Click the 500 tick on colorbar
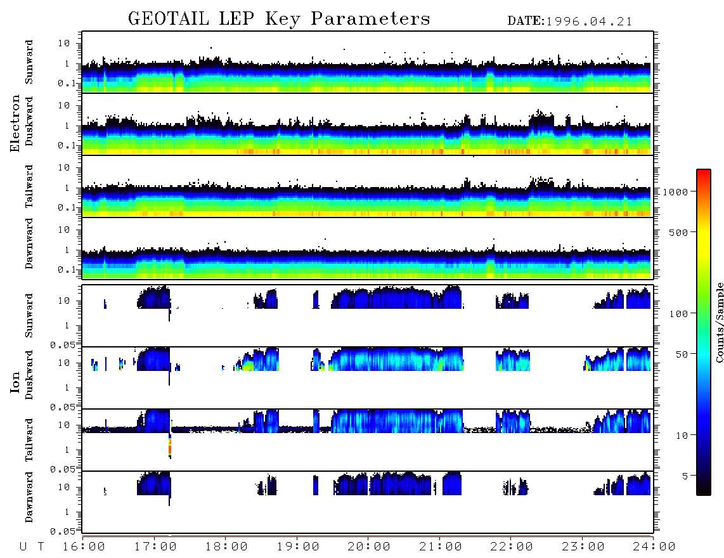 click(x=678, y=232)
